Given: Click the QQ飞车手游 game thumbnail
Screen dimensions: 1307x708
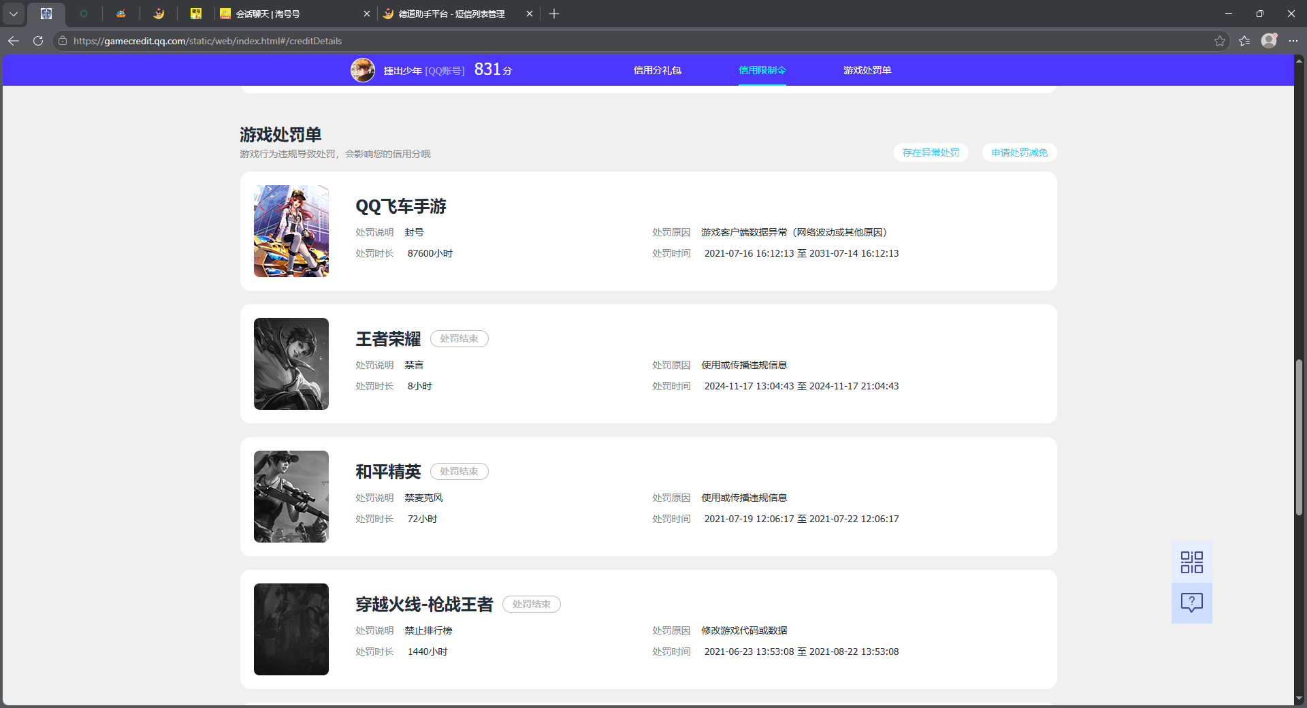Looking at the screenshot, I should [x=291, y=231].
